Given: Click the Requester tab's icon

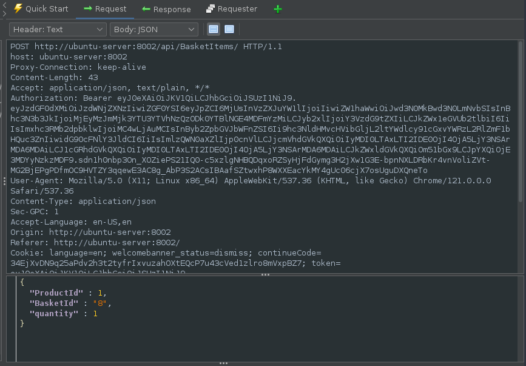Looking at the screenshot, I should click(x=211, y=8).
